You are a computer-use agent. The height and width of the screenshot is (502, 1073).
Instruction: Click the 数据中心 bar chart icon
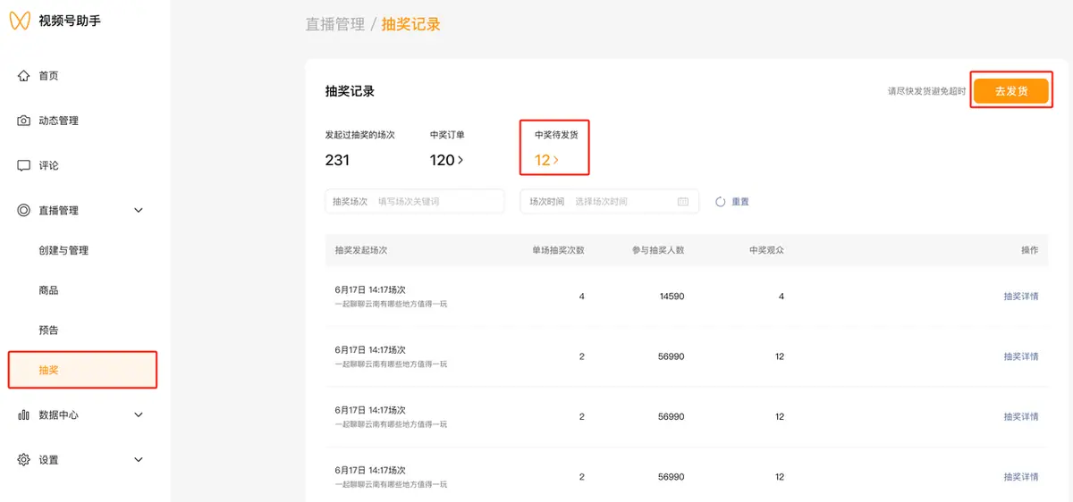click(24, 414)
